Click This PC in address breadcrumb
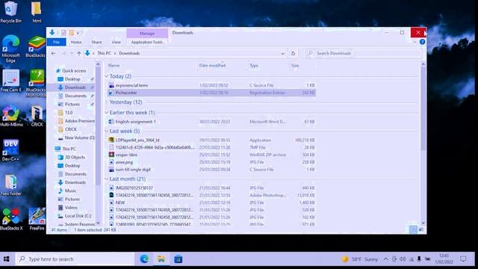This screenshot has height=269, width=478. click(x=105, y=53)
